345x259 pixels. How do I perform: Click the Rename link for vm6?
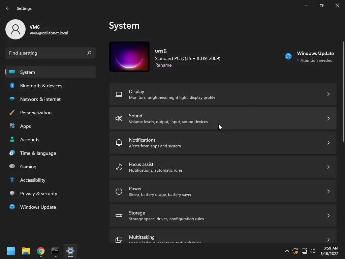(x=163, y=65)
